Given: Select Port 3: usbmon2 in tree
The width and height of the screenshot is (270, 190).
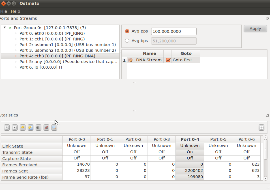Looking at the screenshot, I should [x=68, y=50].
